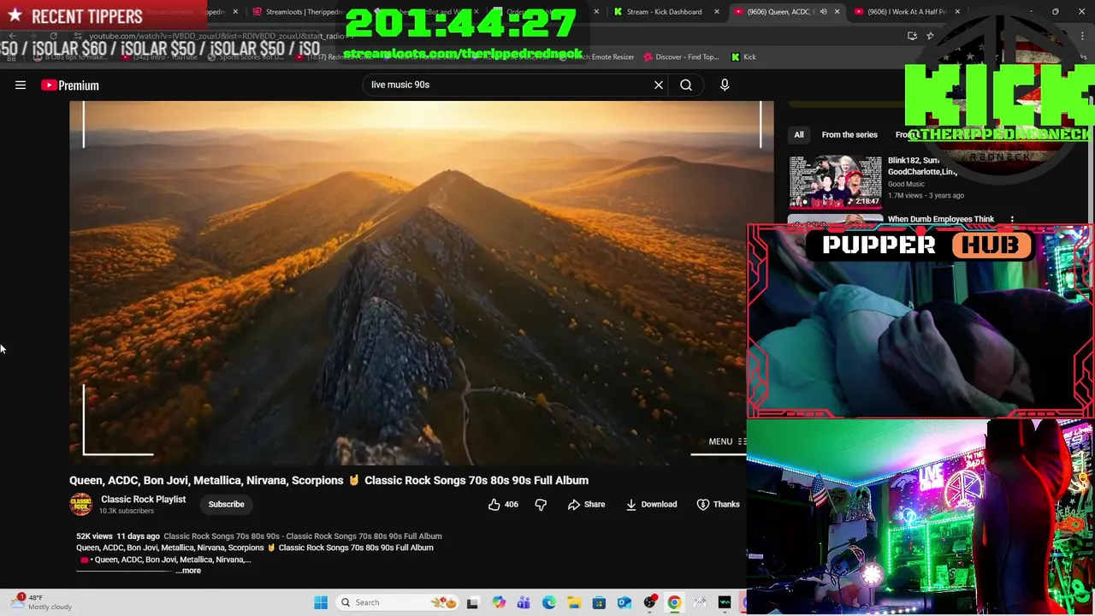Open the Classic Rock Playlist channel name

(x=143, y=499)
